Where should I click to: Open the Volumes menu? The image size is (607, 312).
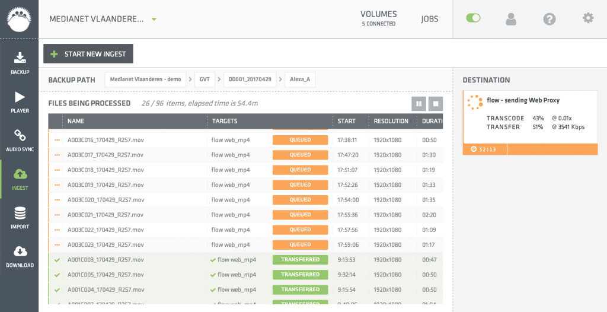pos(378,18)
